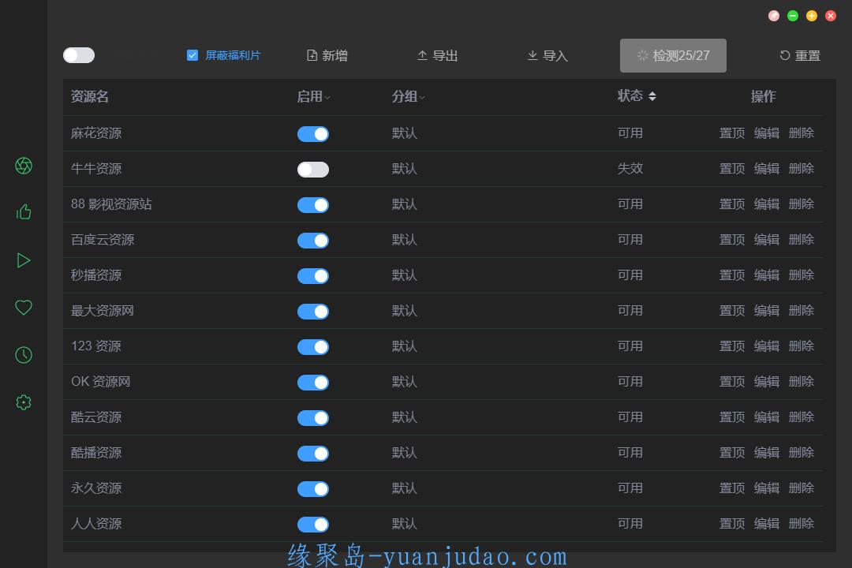Open the gear settings sidebar icon
Screen dimensions: 852x568
(24, 402)
